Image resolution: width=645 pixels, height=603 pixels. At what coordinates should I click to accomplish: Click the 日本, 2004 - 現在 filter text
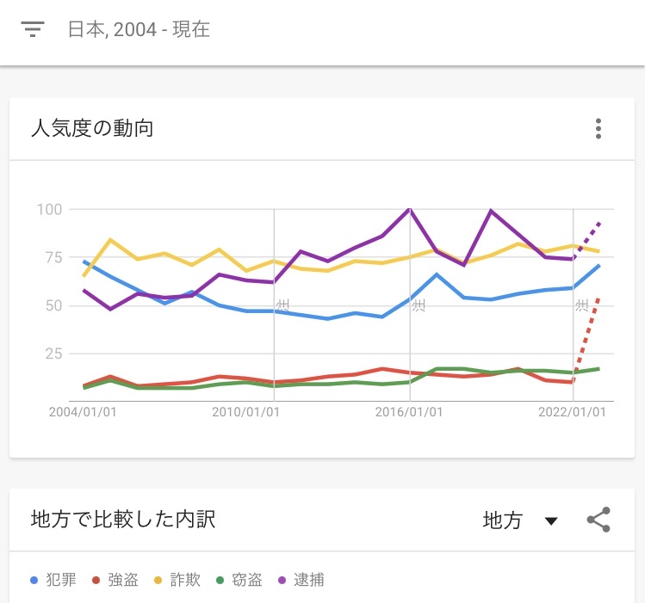point(139,29)
